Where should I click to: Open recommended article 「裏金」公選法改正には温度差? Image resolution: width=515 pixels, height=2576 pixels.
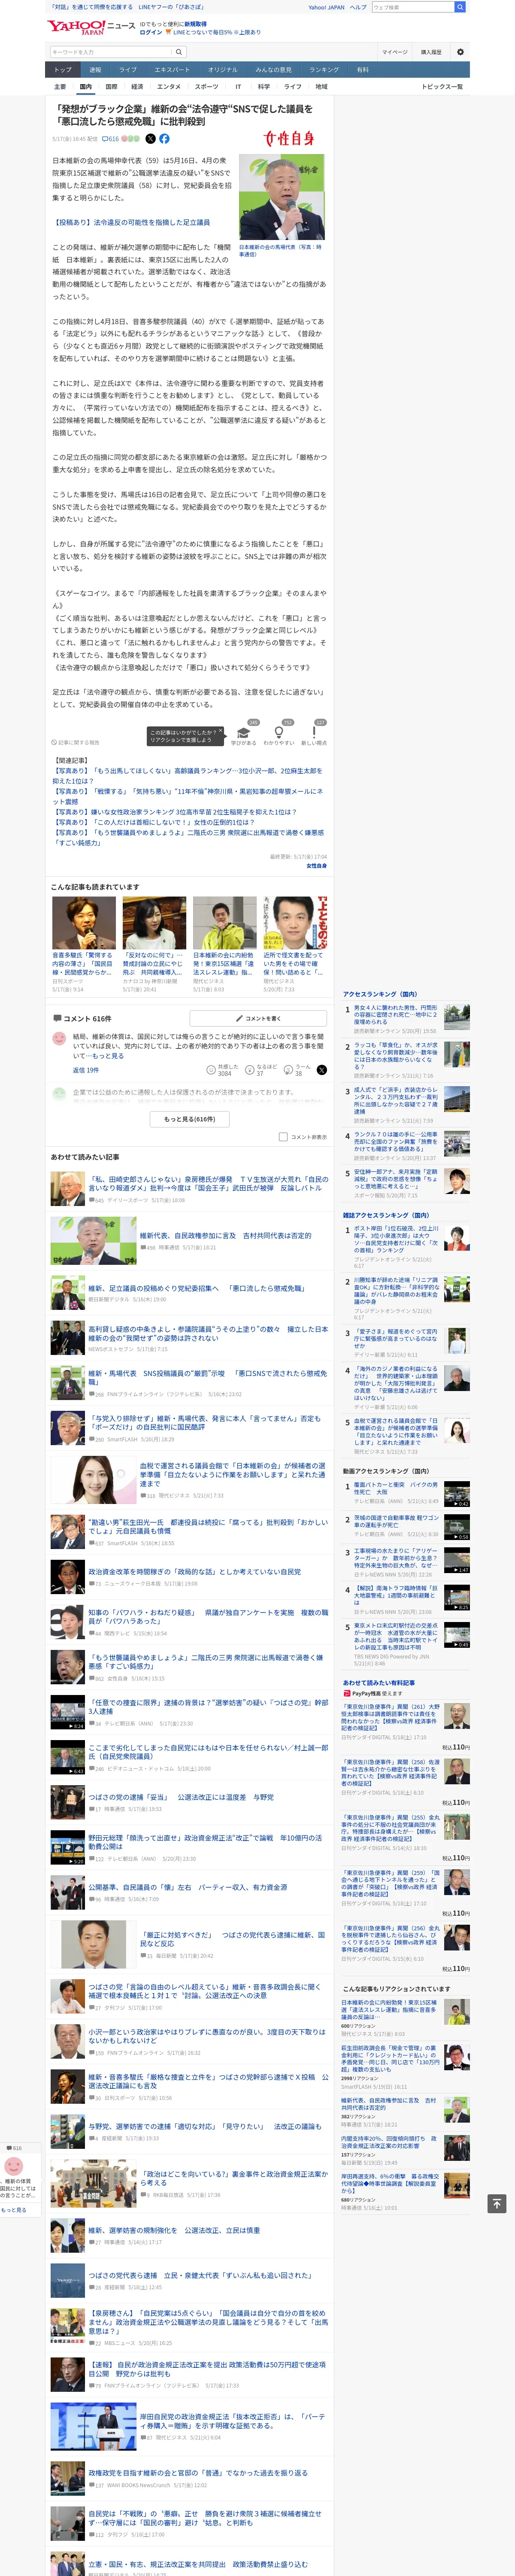tap(181, 1797)
